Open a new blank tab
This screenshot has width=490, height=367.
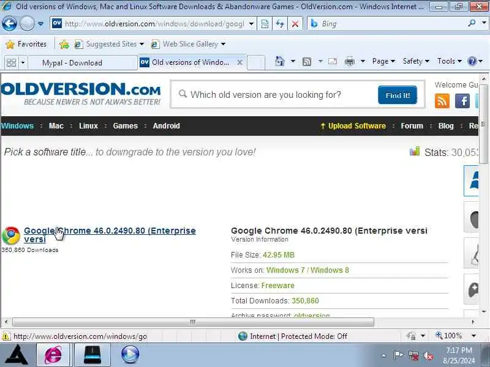(256, 62)
